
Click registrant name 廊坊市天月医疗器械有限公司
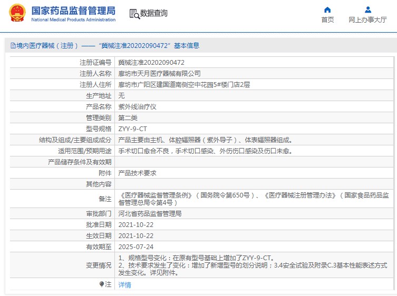coord(160,74)
